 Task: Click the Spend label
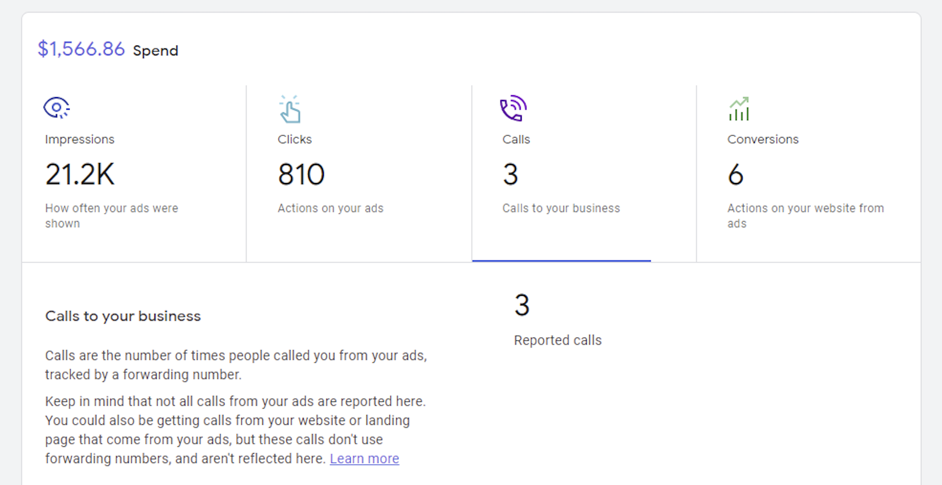click(x=155, y=51)
